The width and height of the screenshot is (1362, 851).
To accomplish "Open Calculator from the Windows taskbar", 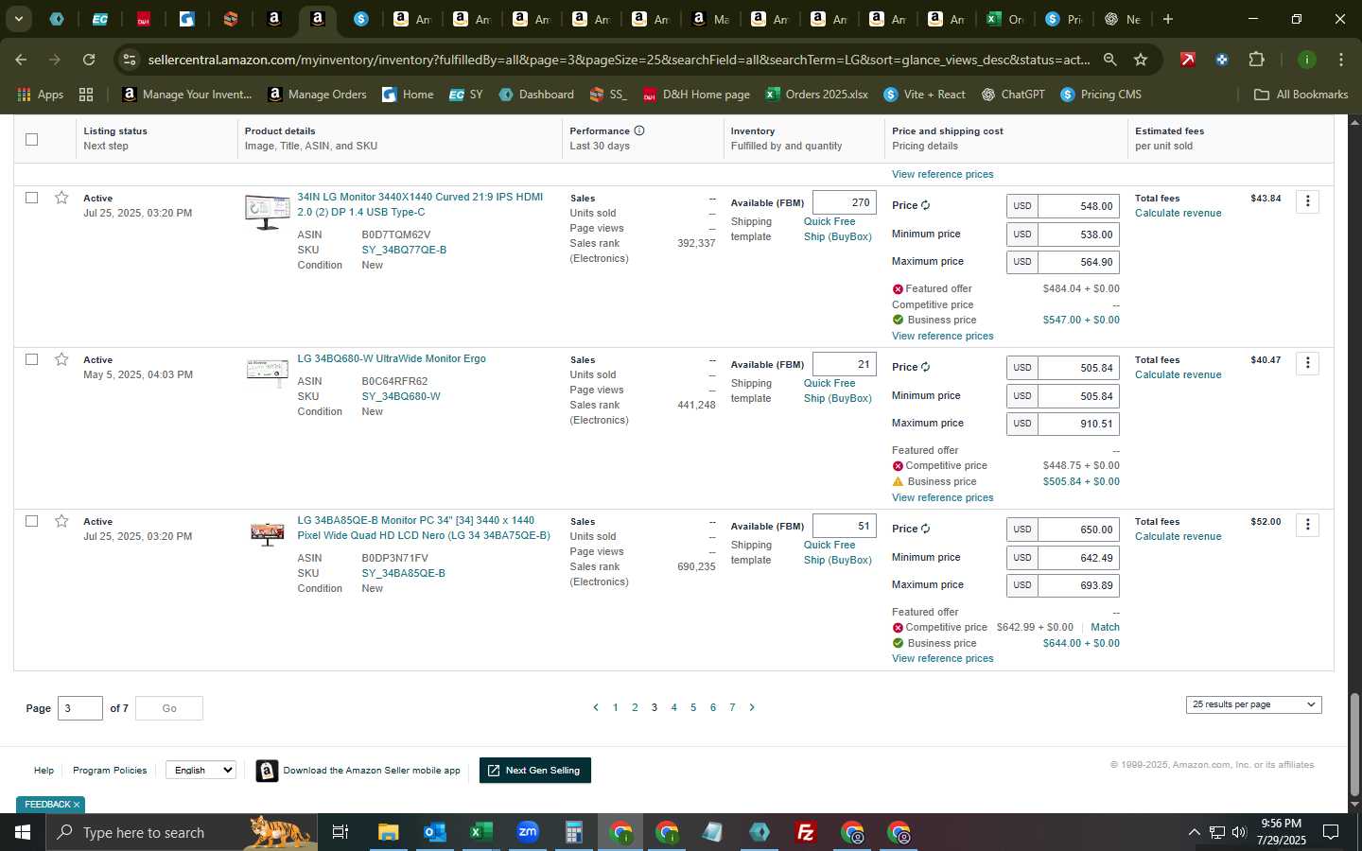I will [573, 832].
